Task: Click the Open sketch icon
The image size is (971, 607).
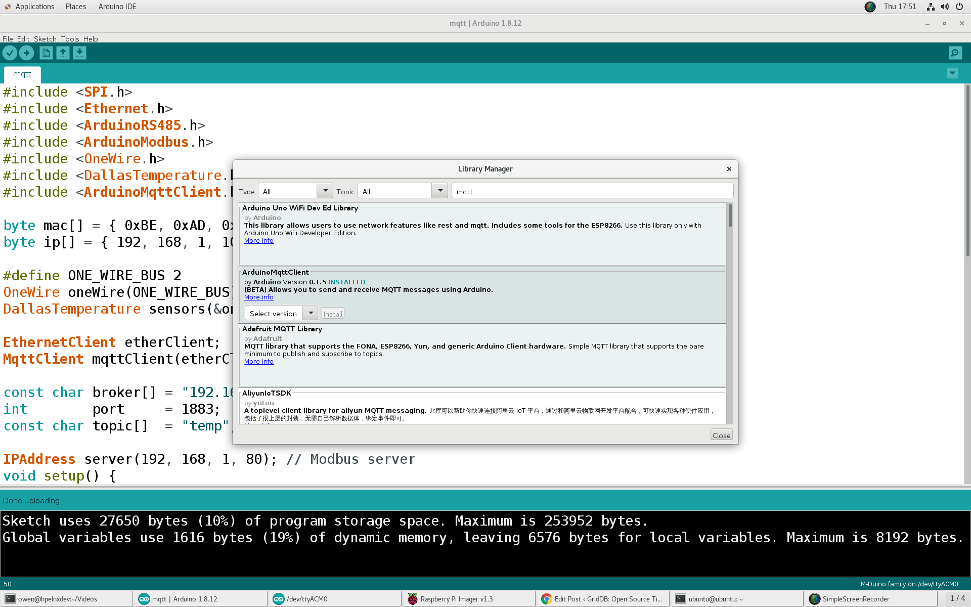Action: (x=63, y=53)
